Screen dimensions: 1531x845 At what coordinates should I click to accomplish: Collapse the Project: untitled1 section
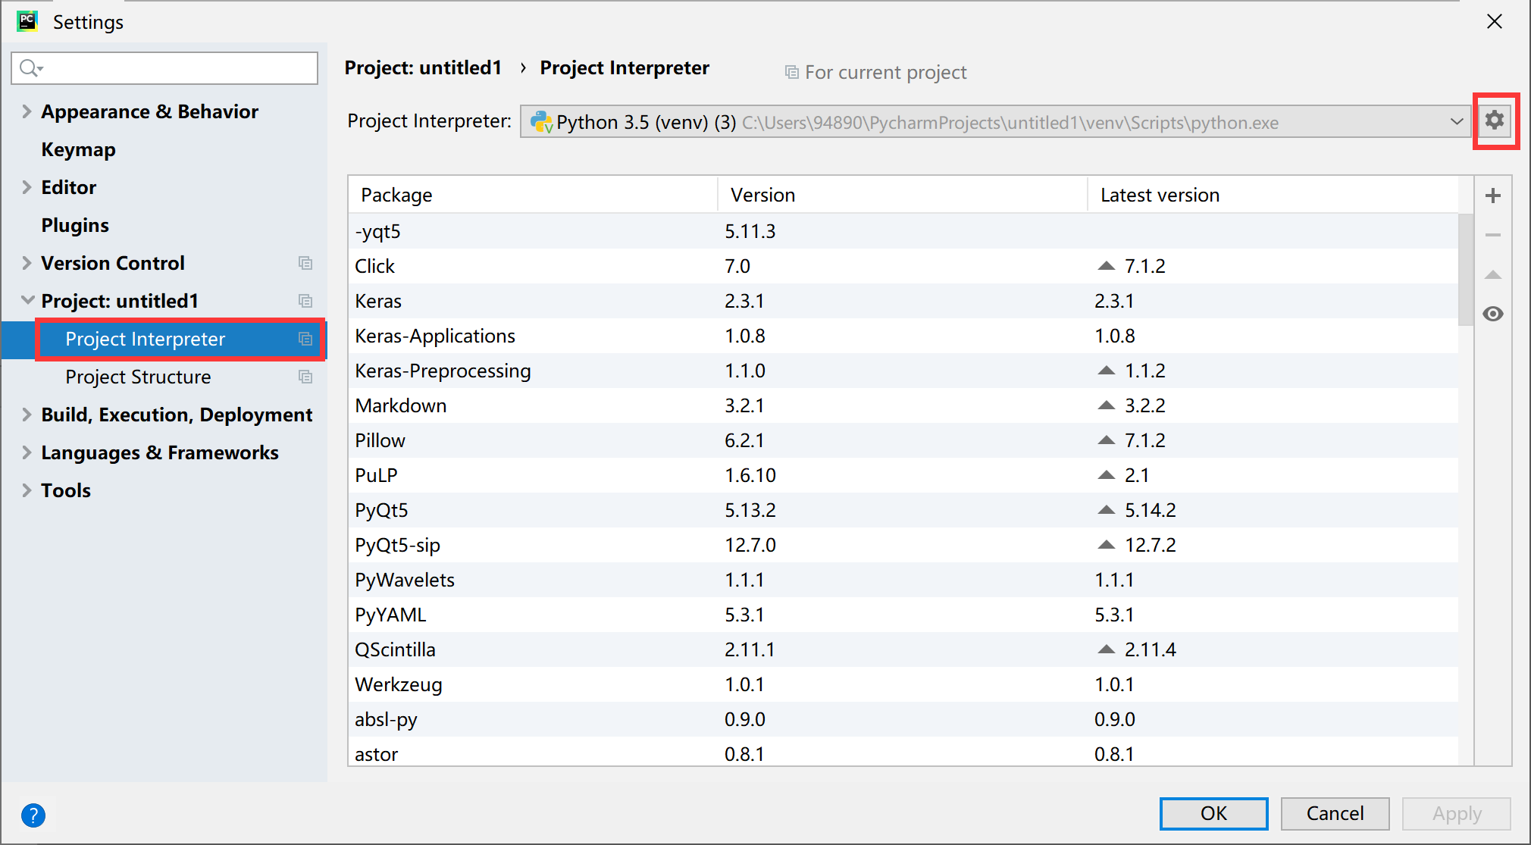28,300
